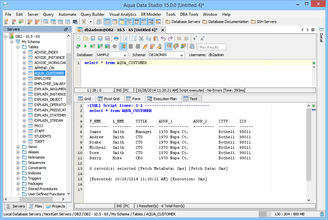
Task: Open the Query Builder menu
Action: 93,14
